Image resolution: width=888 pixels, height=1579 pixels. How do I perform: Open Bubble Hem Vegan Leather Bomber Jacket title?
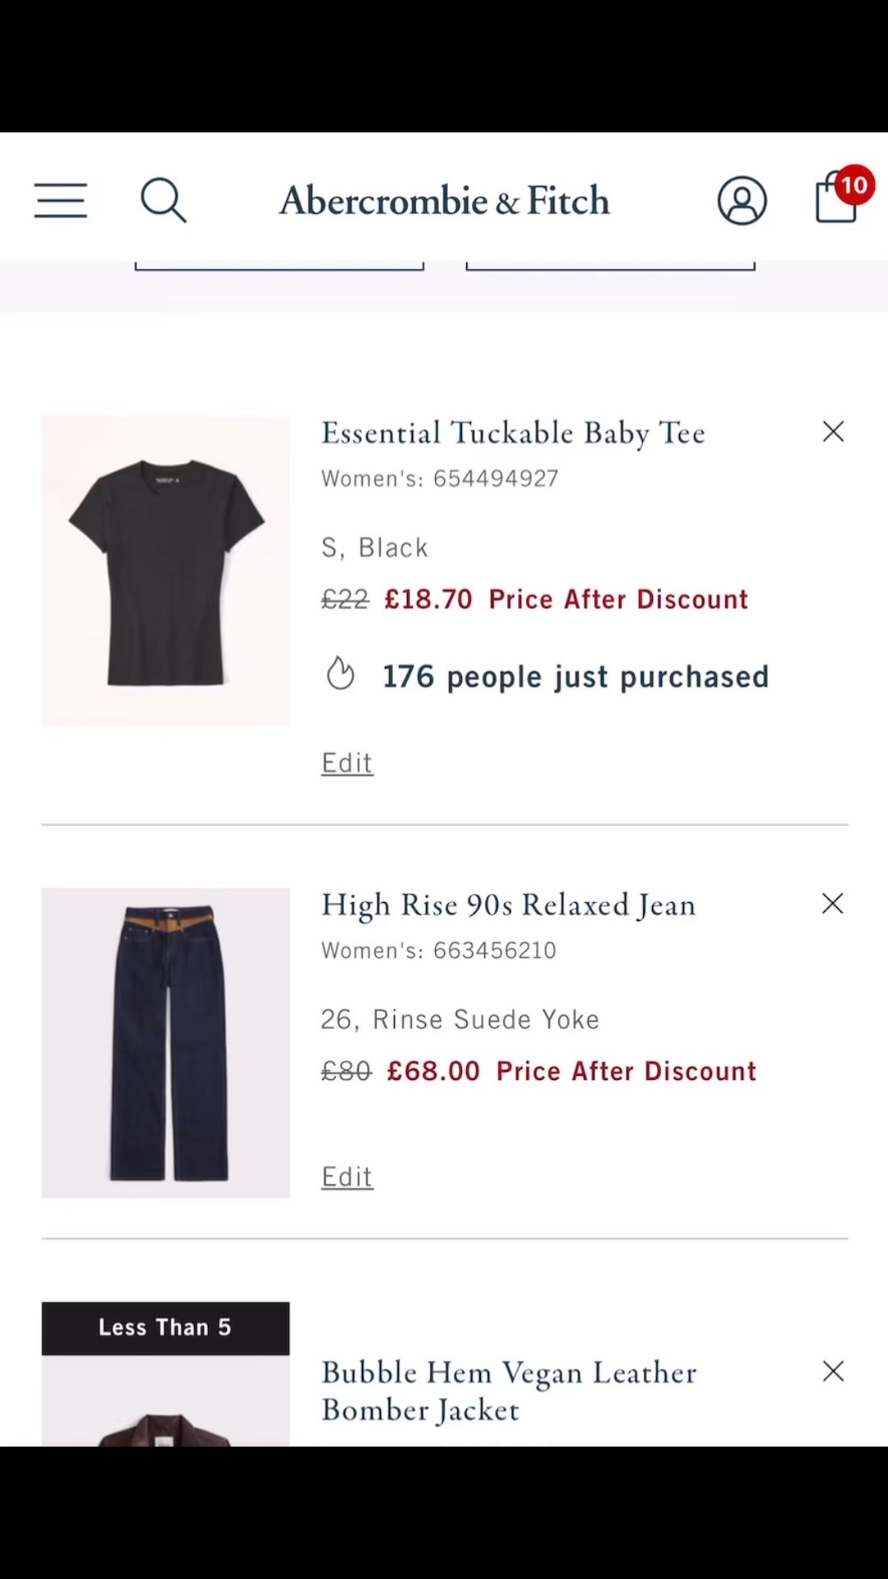(x=508, y=1391)
